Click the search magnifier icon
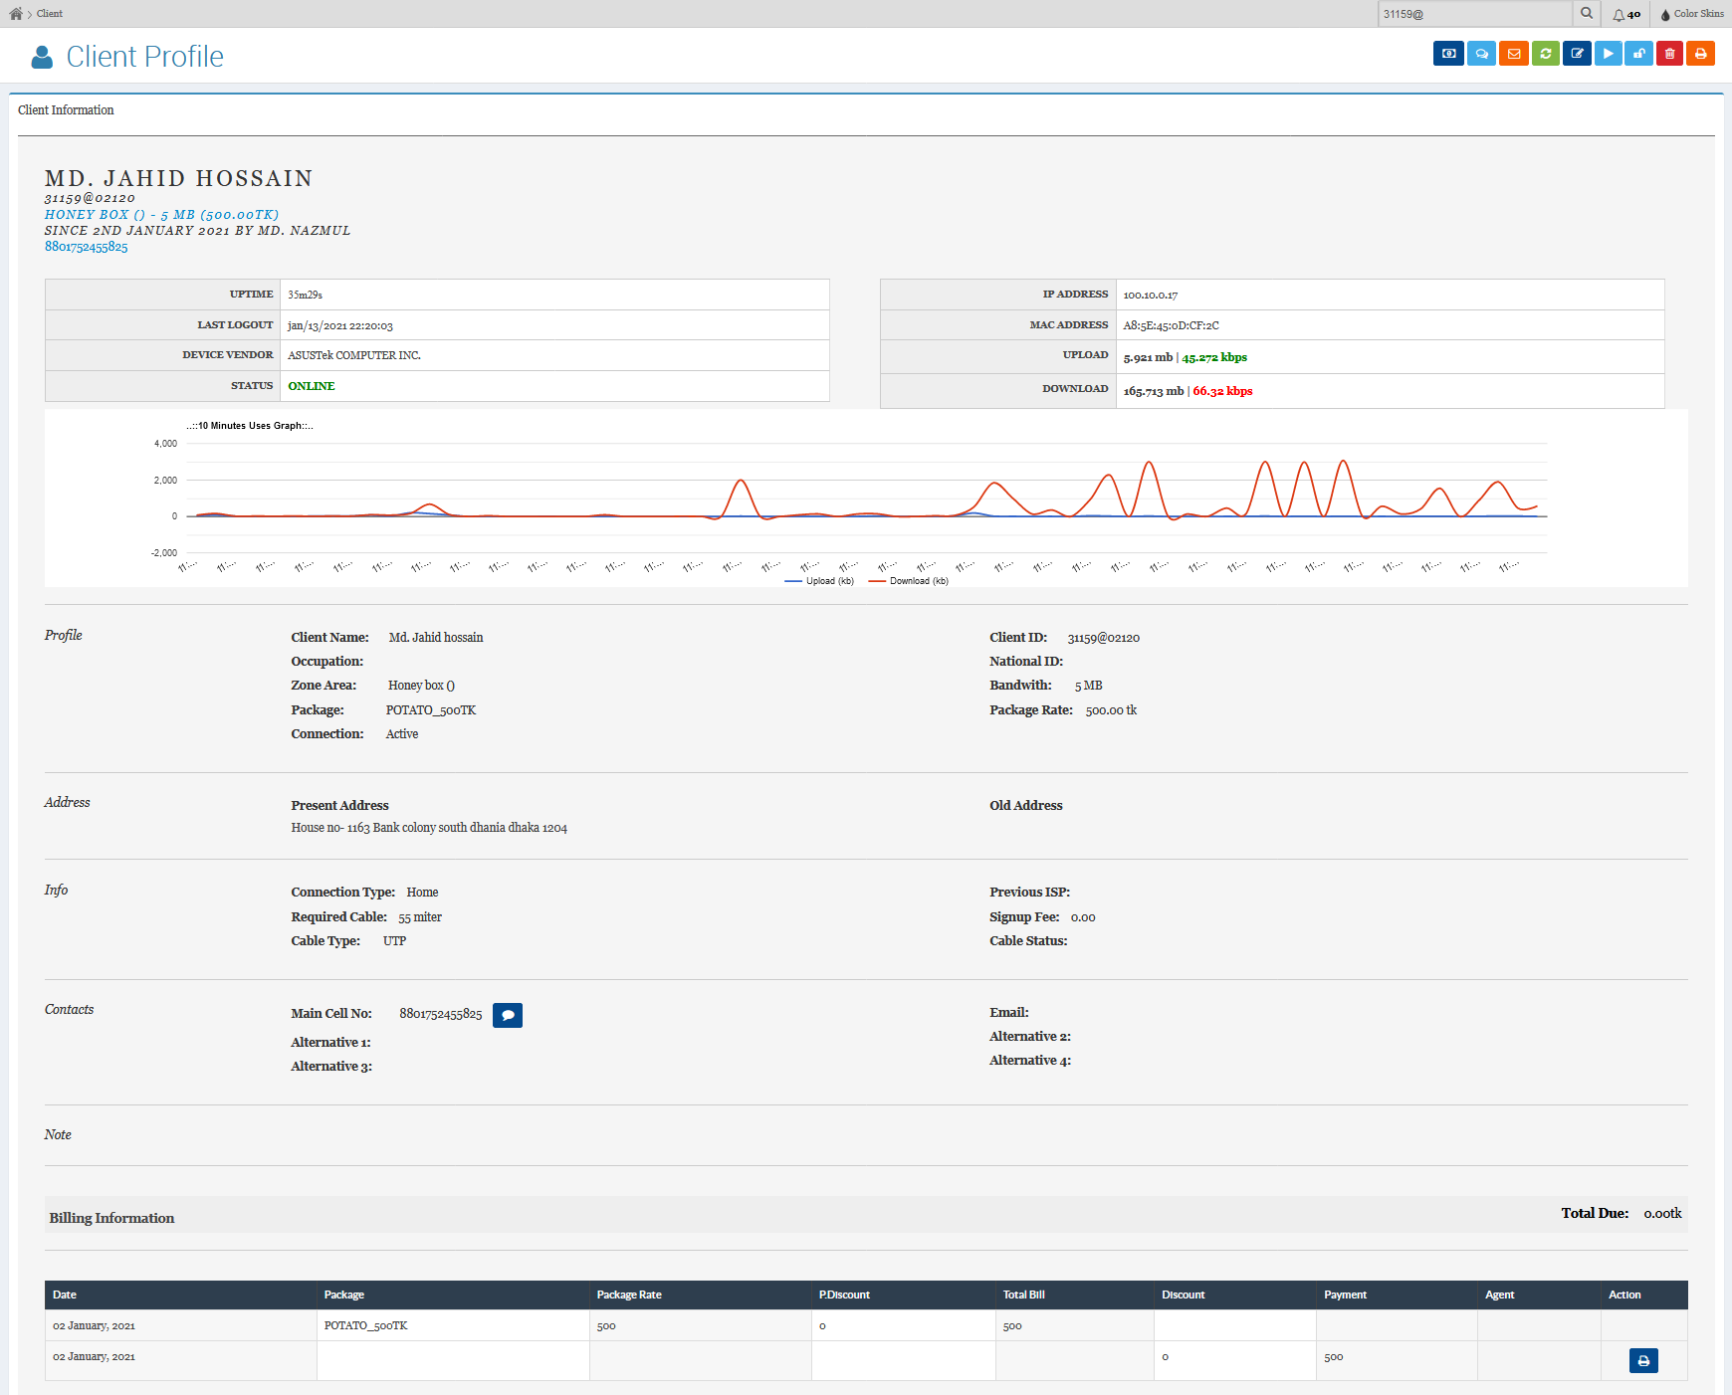Screen dimensions: 1732x1395 coord(1587,13)
